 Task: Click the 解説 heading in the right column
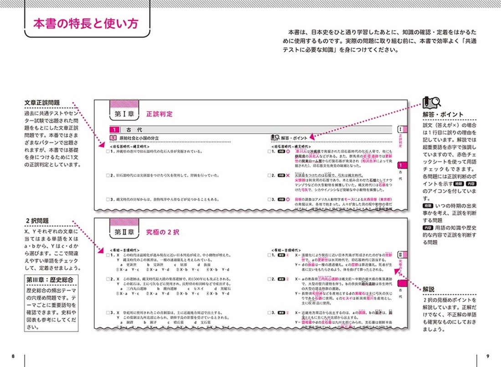click(x=429, y=289)
